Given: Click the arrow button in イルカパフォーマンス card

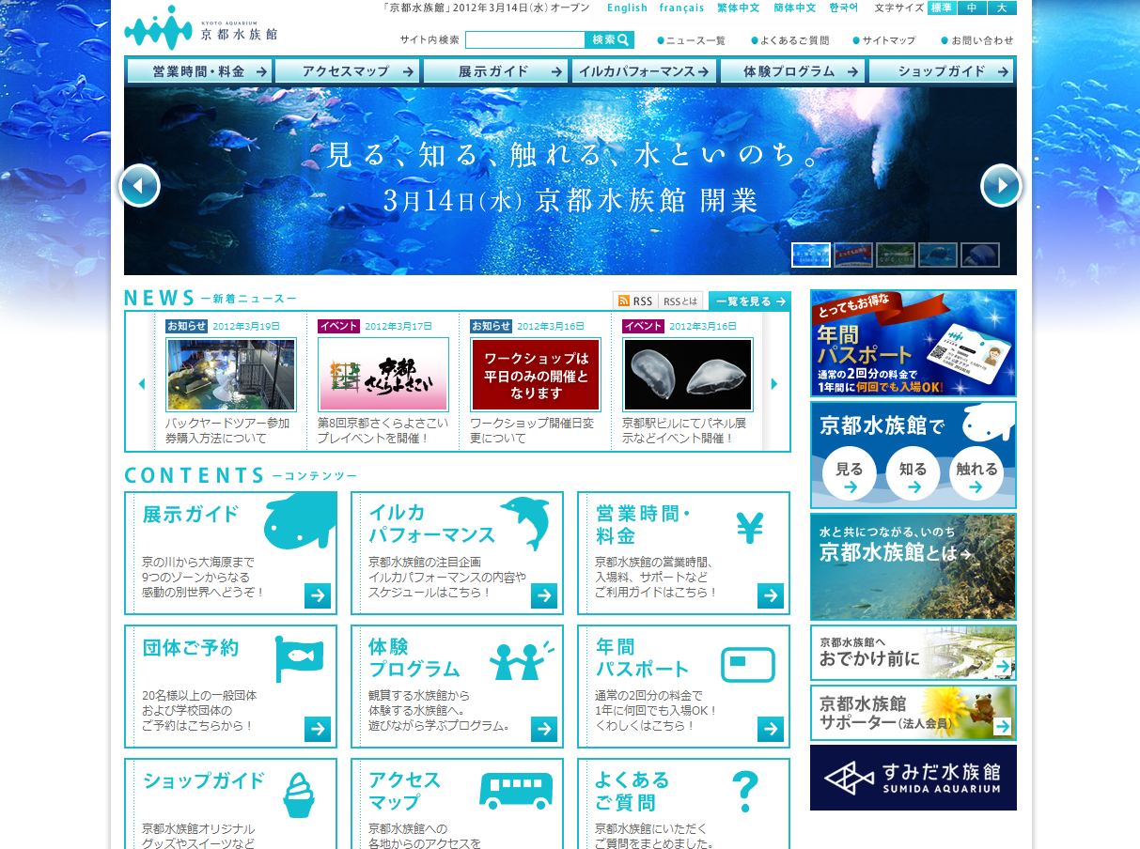Looking at the screenshot, I should point(544,595).
